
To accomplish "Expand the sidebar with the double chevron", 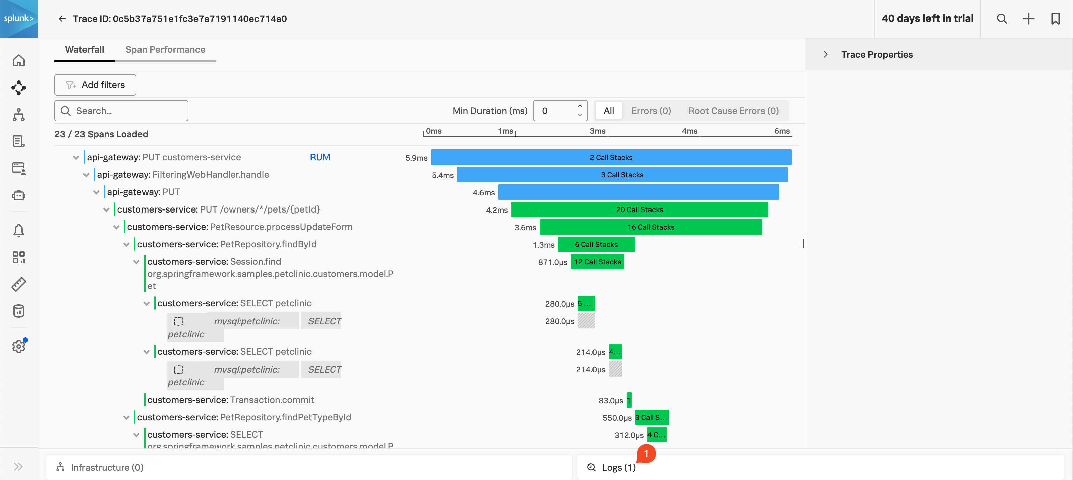I will [x=18, y=466].
